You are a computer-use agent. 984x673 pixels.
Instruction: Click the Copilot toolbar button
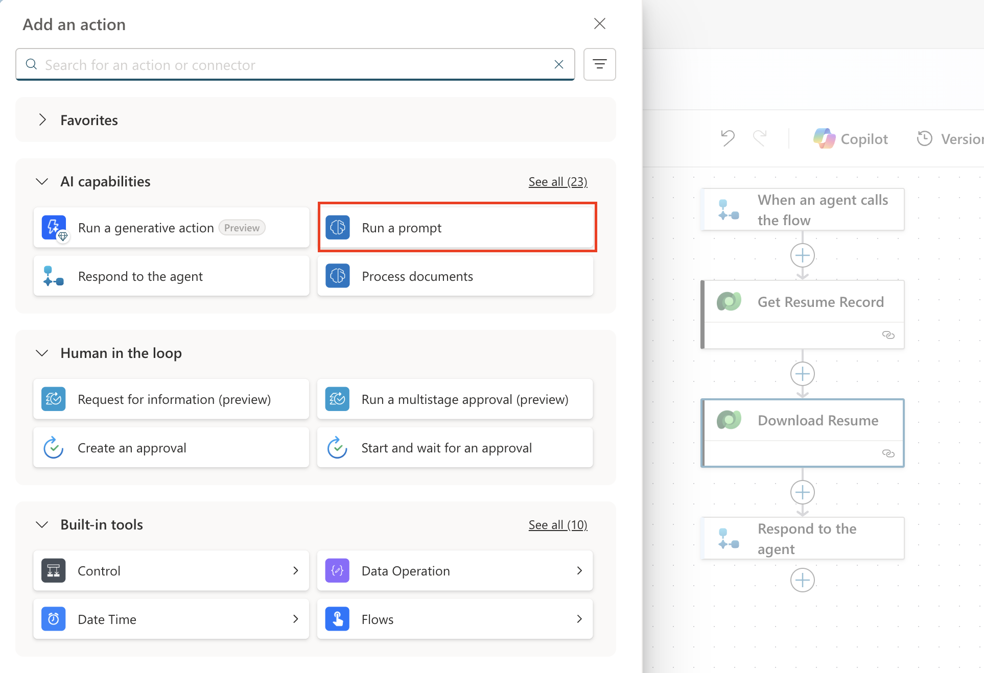(x=851, y=139)
